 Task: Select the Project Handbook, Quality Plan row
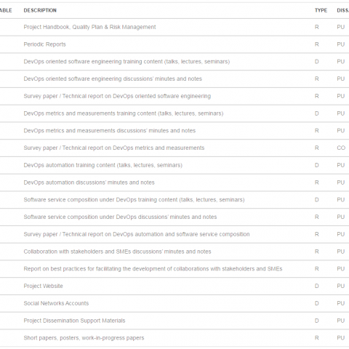[x=174, y=27]
